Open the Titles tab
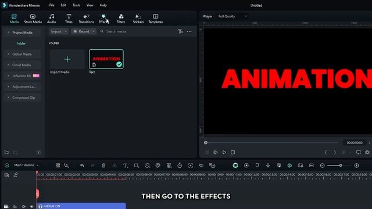Screen dimensions: 372x209 [x=69, y=19]
